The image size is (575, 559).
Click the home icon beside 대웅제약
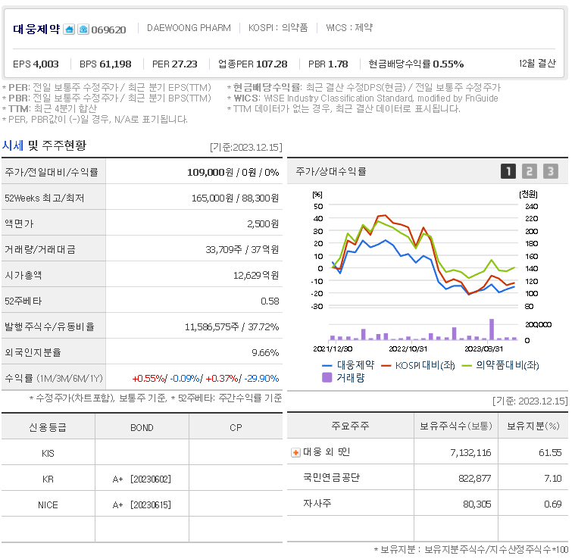(69, 30)
